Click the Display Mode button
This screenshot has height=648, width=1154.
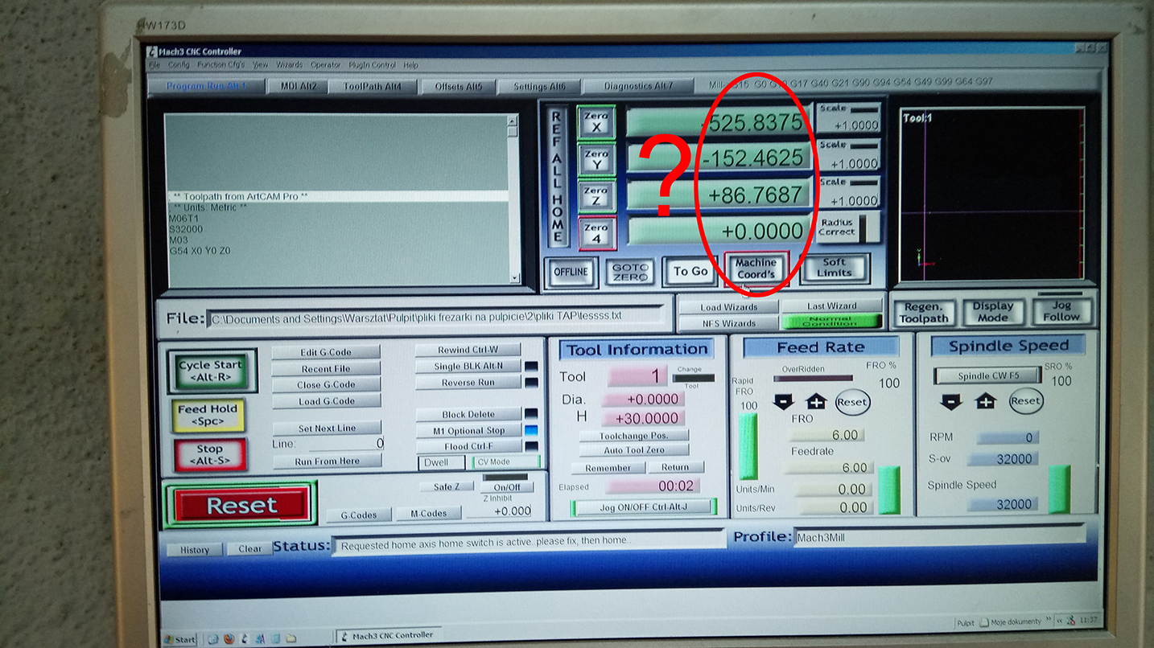[x=992, y=312]
